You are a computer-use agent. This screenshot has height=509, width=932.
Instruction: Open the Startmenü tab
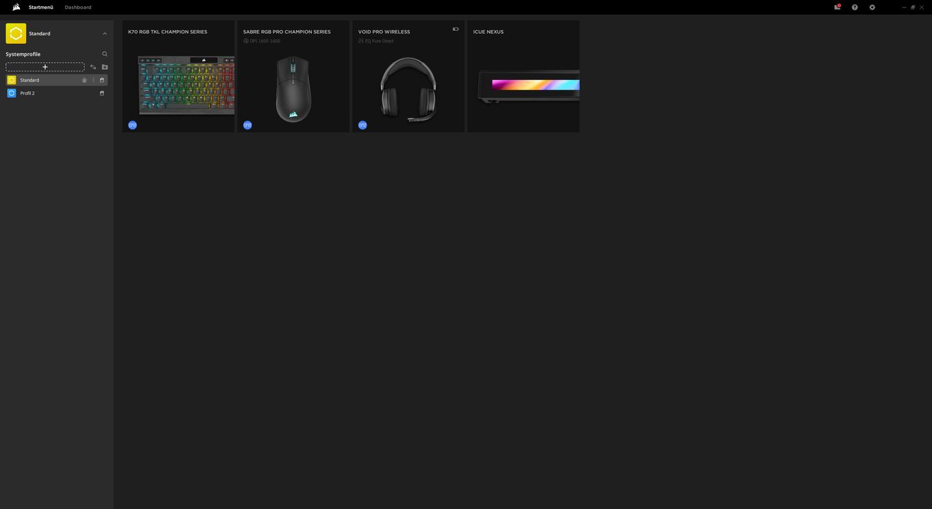41,7
